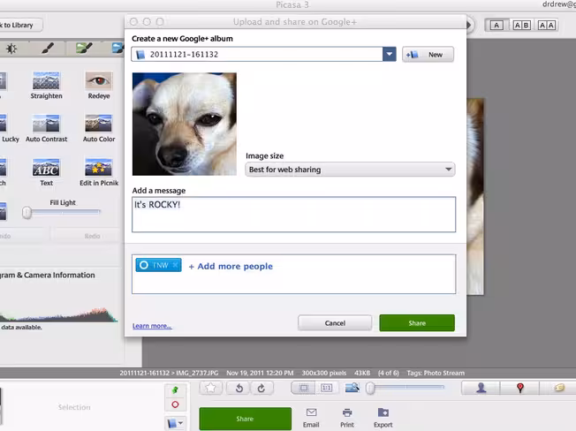Apply Auto Contrast to the photo

click(46, 128)
